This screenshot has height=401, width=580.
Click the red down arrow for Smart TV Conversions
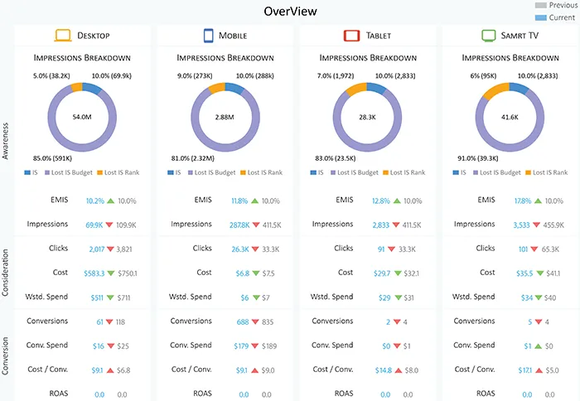point(539,321)
